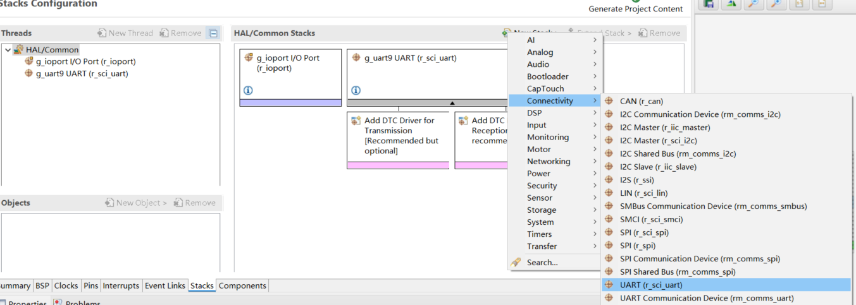Add the SMCI (r_sci_smci) module
This screenshot has width=856, height=305.
pos(726,219)
